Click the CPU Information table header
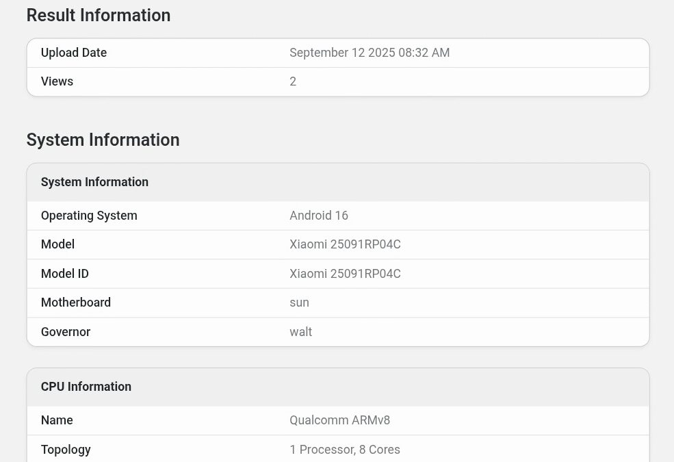This screenshot has height=462, width=674. (x=86, y=387)
